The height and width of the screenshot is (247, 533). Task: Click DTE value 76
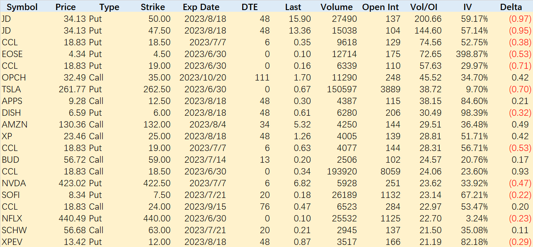(x=265, y=207)
